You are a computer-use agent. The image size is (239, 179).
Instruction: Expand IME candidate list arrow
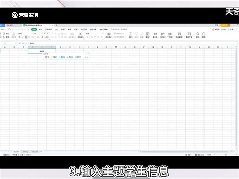click(x=87, y=57)
